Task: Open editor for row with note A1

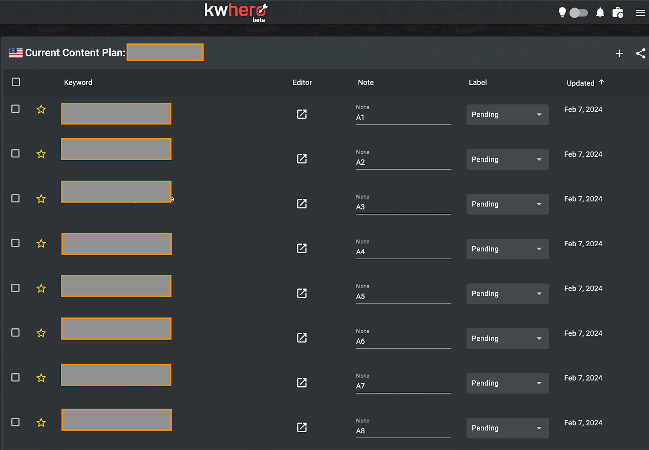Action: pos(302,114)
